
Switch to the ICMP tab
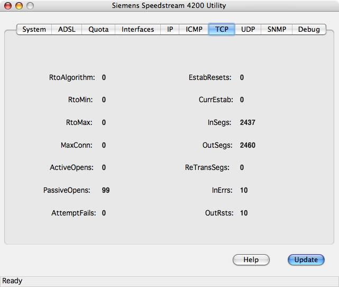[x=194, y=29]
